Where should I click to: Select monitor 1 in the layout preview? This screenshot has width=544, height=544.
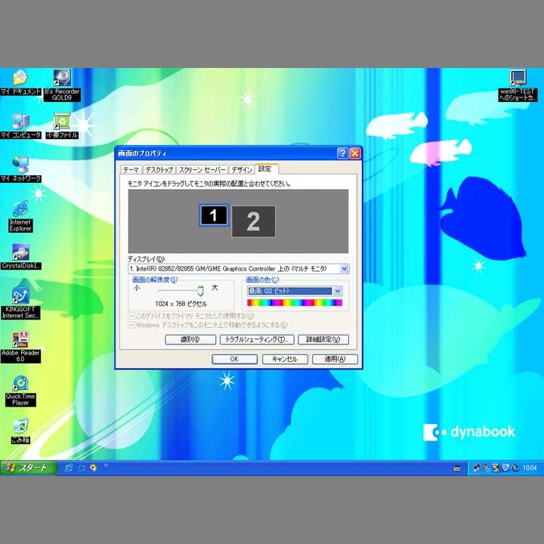(214, 215)
